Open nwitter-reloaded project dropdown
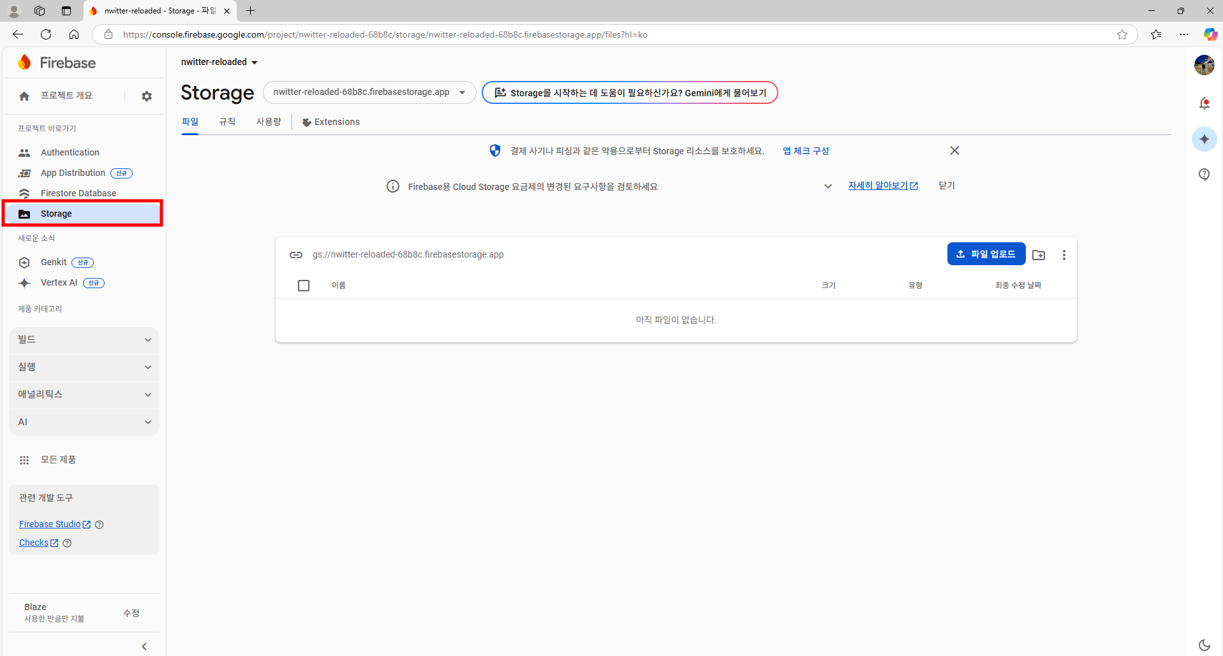The height and width of the screenshot is (656, 1223). (x=219, y=62)
